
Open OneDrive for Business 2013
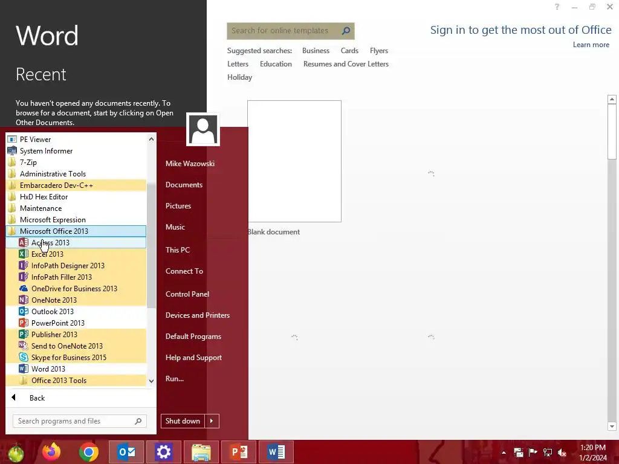76,288
